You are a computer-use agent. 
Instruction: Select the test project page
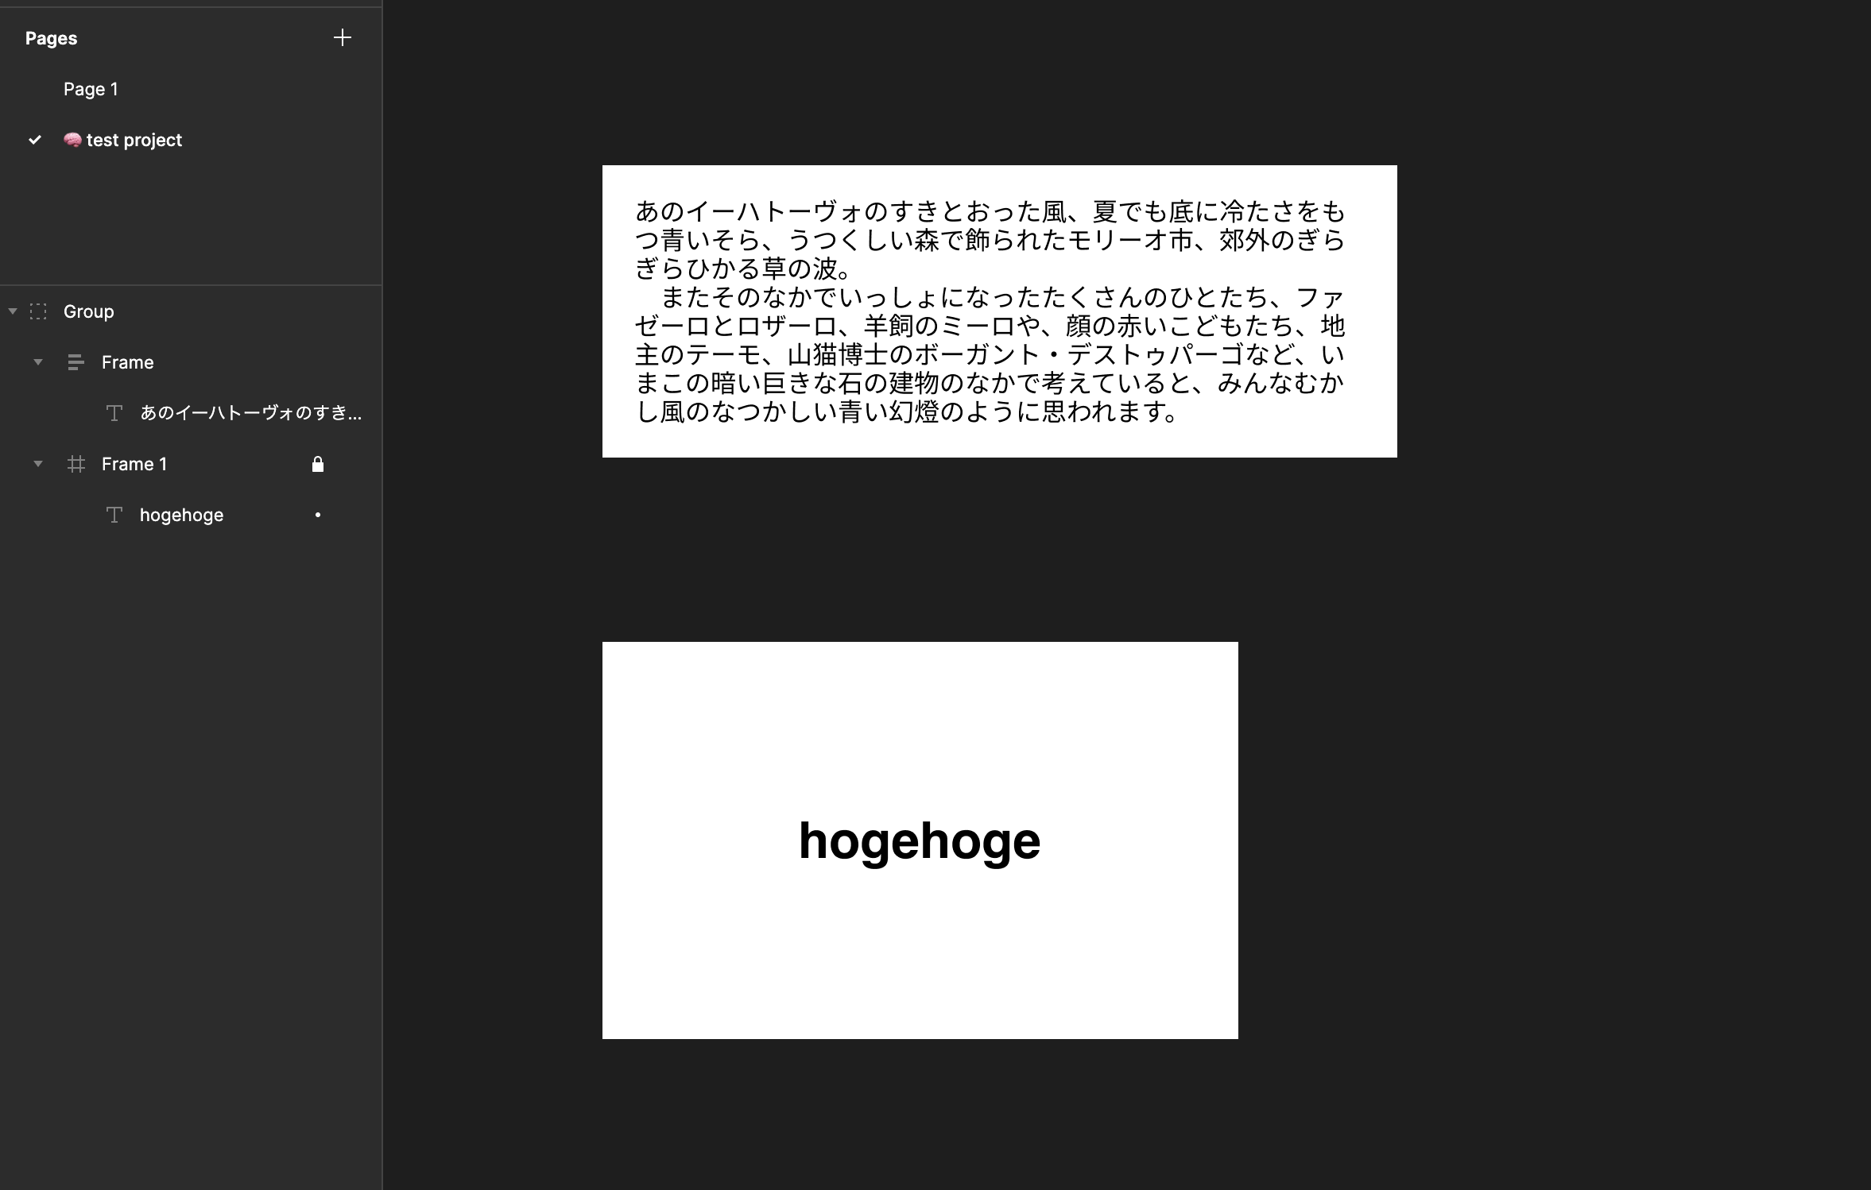[134, 140]
